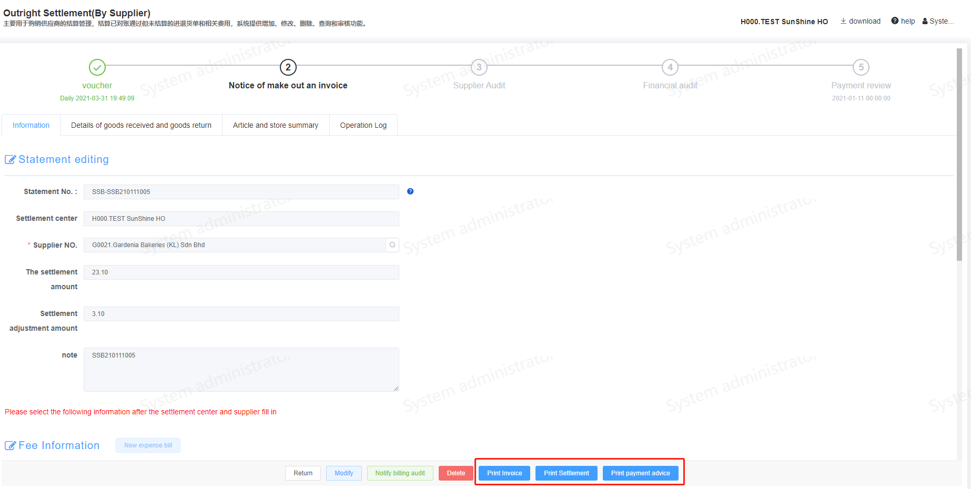Open the Operation Log tab

click(x=363, y=125)
